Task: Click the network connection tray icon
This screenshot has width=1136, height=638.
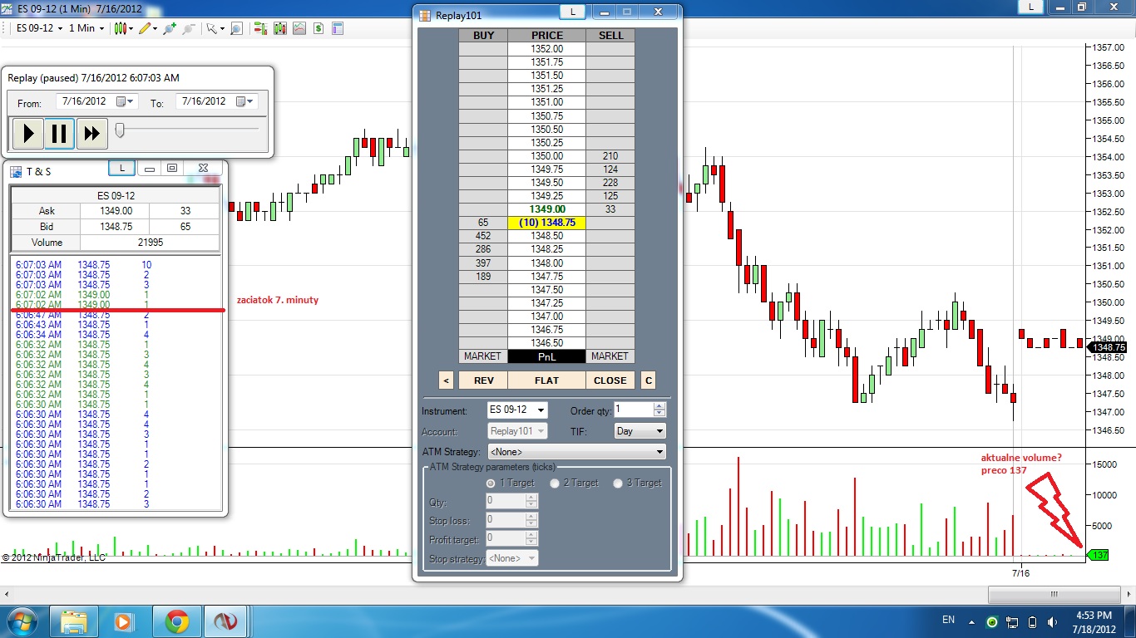Action: (1012, 621)
